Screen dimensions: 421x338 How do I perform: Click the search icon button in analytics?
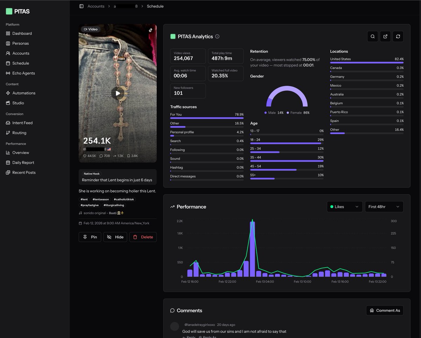[x=373, y=36]
